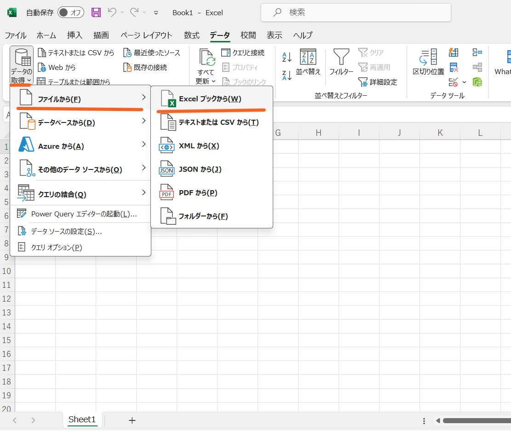Click 最近使ったソース button
The image size is (511, 431).
[151, 52]
